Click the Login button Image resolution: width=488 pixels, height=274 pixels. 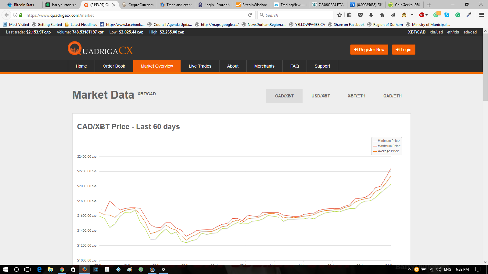click(404, 50)
